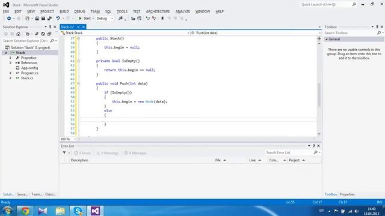Expand the Program.cs node

tap(11, 73)
